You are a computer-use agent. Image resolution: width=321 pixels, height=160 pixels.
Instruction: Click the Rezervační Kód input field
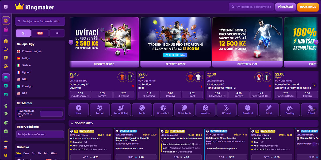tap(40, 134)
